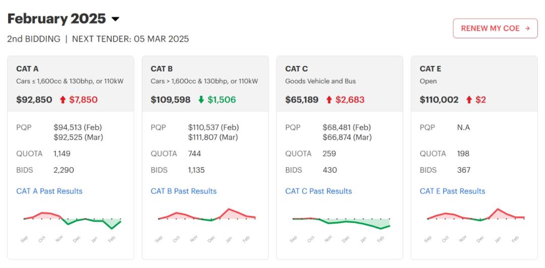The height and width of the screenshot is (268, 545).
Task: Open CAT C Past Results link
Action: point(318,191)
